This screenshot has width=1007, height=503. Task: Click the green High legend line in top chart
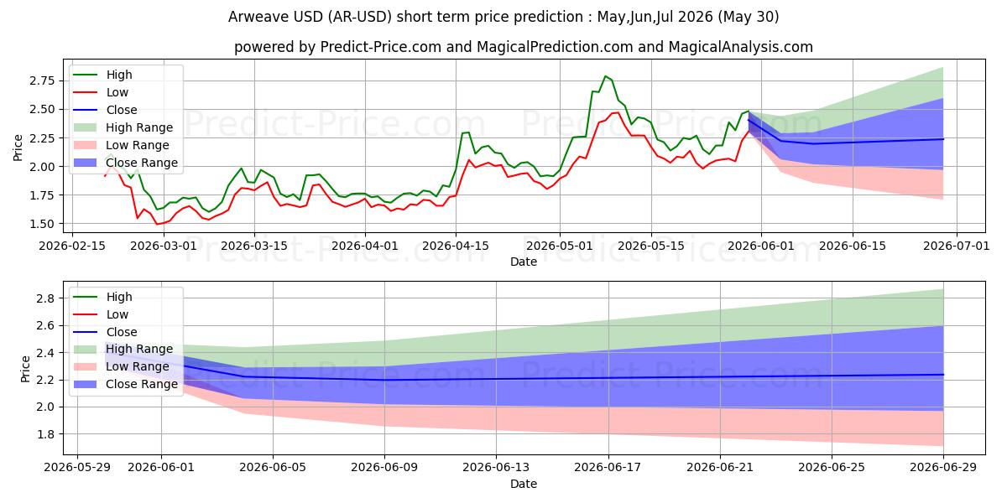point(87,75)
